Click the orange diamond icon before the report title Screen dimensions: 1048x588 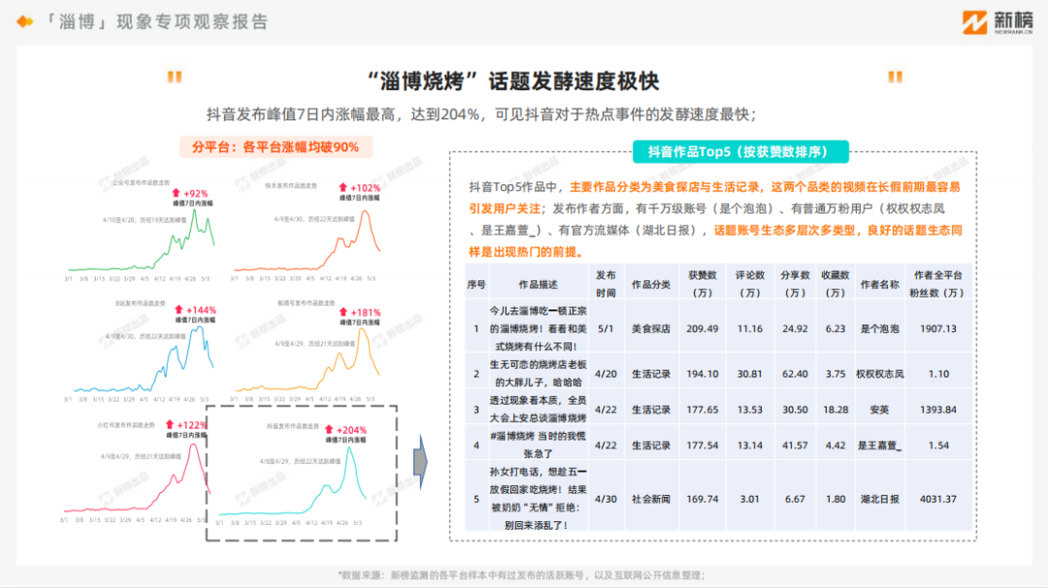click(24, 22)
